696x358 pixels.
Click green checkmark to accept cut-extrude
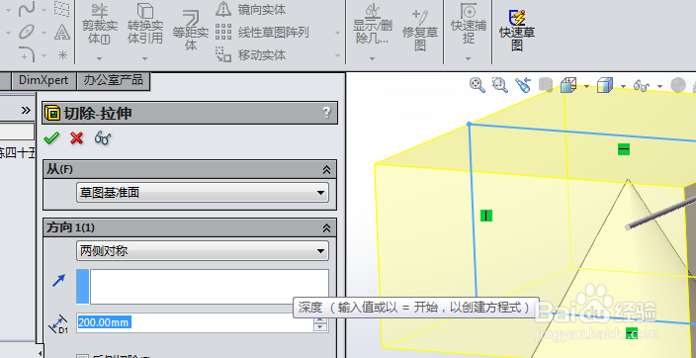coord(51,138)
